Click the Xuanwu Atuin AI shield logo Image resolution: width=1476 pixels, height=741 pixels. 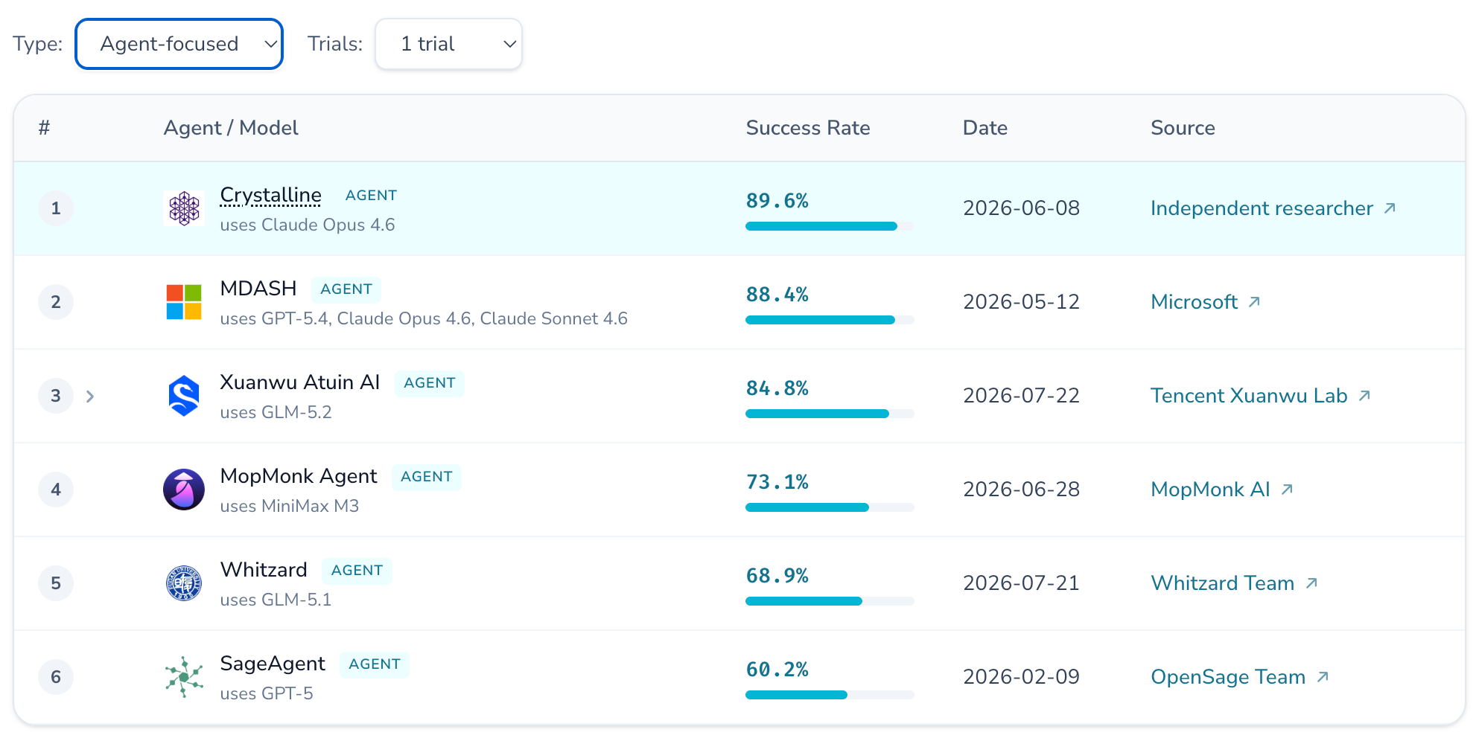[x=184, y=396]
